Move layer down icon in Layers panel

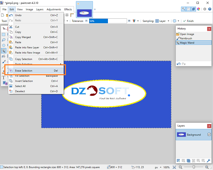(203, 161)
